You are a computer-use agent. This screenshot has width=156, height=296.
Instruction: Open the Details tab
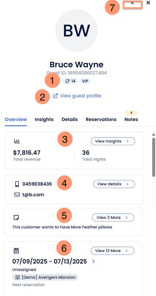pos(70,119)
